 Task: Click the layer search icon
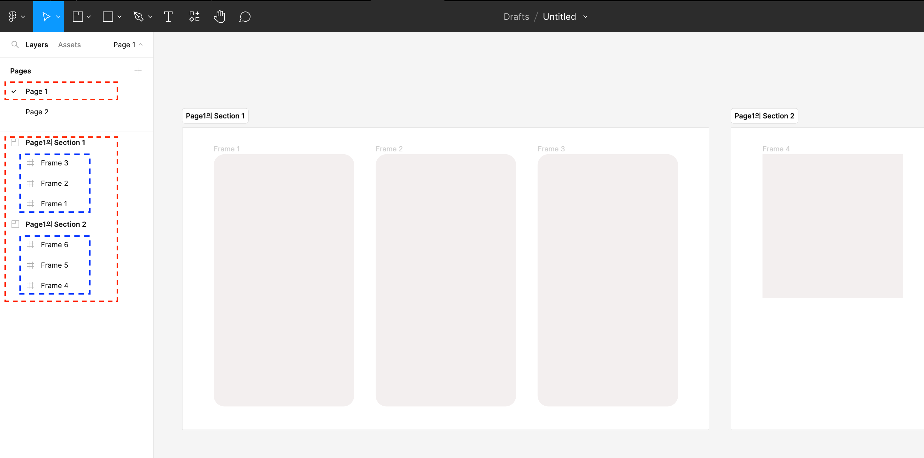(x=15, y=44)
